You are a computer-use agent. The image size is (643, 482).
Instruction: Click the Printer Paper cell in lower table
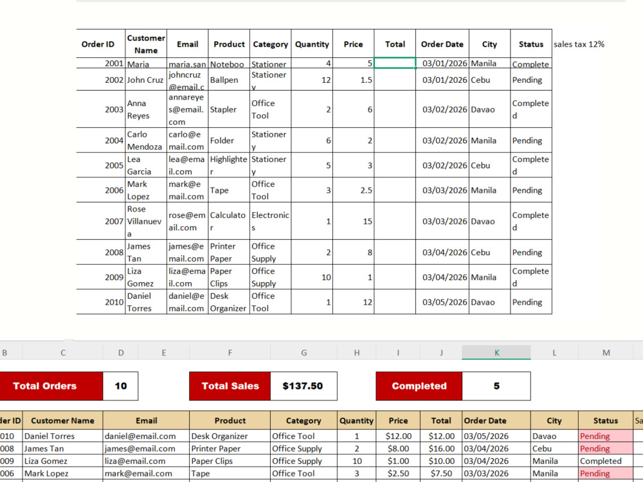click(230, 449)
